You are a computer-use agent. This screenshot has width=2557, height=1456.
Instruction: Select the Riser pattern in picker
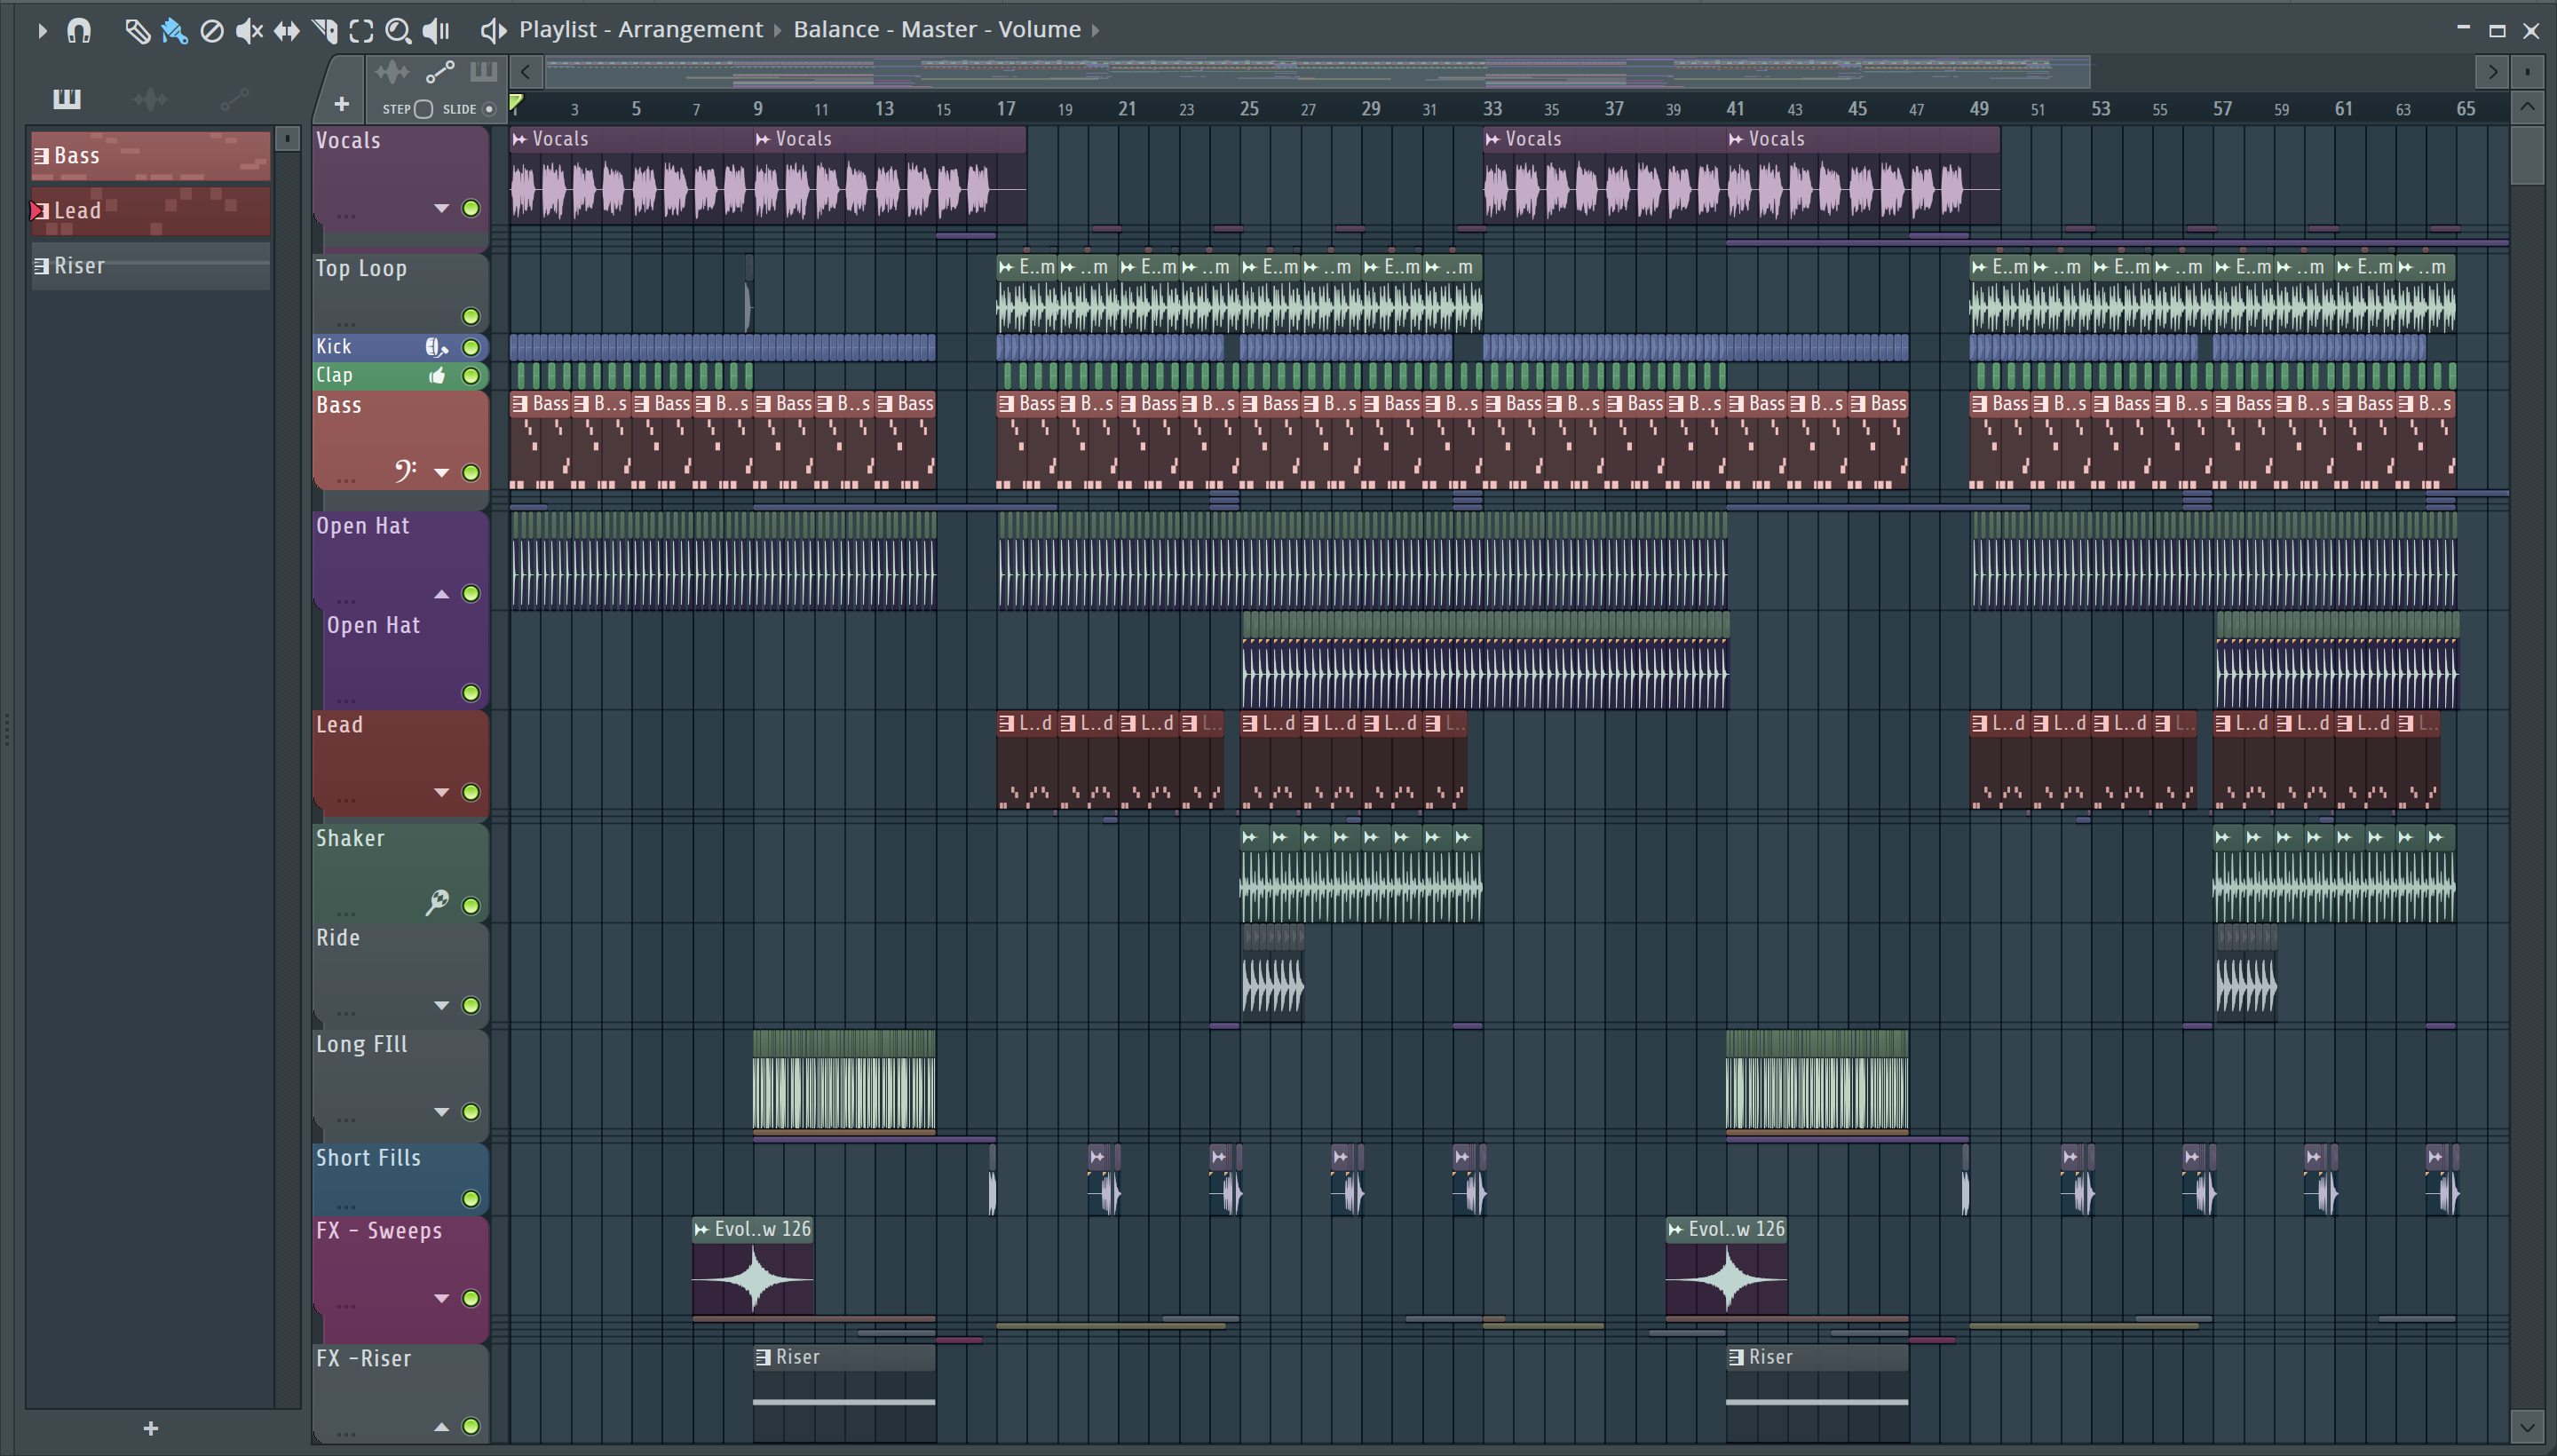tap(151, 266)
